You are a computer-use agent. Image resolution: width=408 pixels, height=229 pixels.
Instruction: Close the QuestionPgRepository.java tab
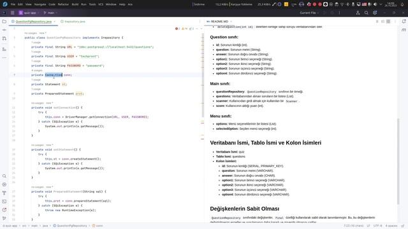coord(55,22)
